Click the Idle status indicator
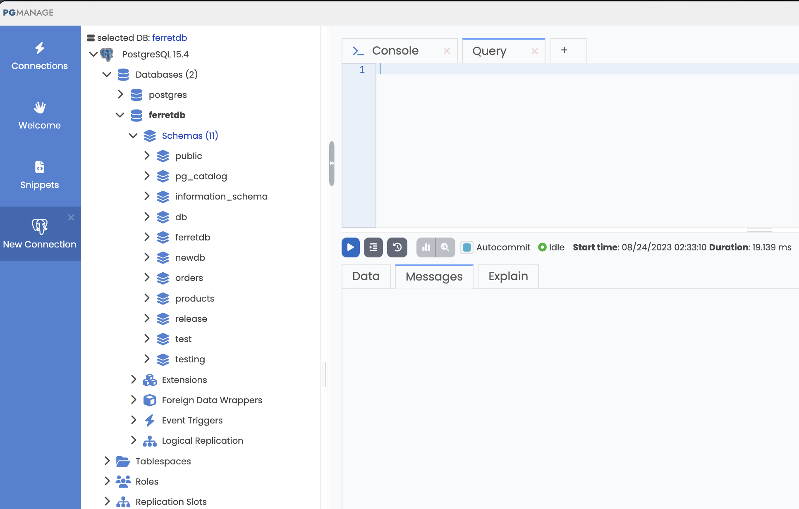This screenshot has width=799, height=509. click(543, 247)
